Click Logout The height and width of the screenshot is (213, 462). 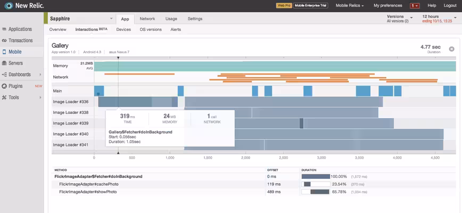pos(450,6)
